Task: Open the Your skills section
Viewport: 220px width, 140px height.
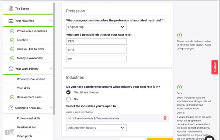Action: 23,88
